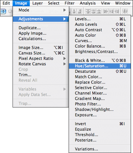
Task: Choose Hue/Saturation from Adjustments submenu
Action: point(100,66)
